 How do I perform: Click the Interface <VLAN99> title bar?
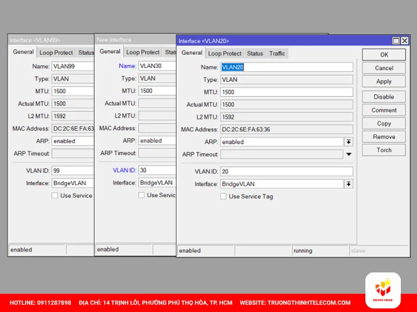[x=51, y=41]
